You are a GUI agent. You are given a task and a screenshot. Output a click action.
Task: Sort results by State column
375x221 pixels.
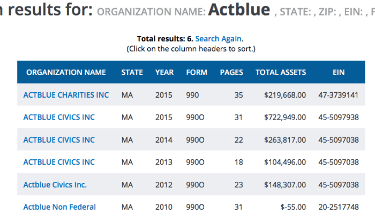[132, 72]
